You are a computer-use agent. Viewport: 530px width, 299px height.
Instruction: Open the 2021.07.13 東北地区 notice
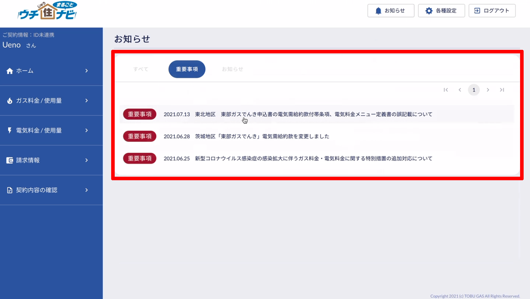[x=297, y=115]
